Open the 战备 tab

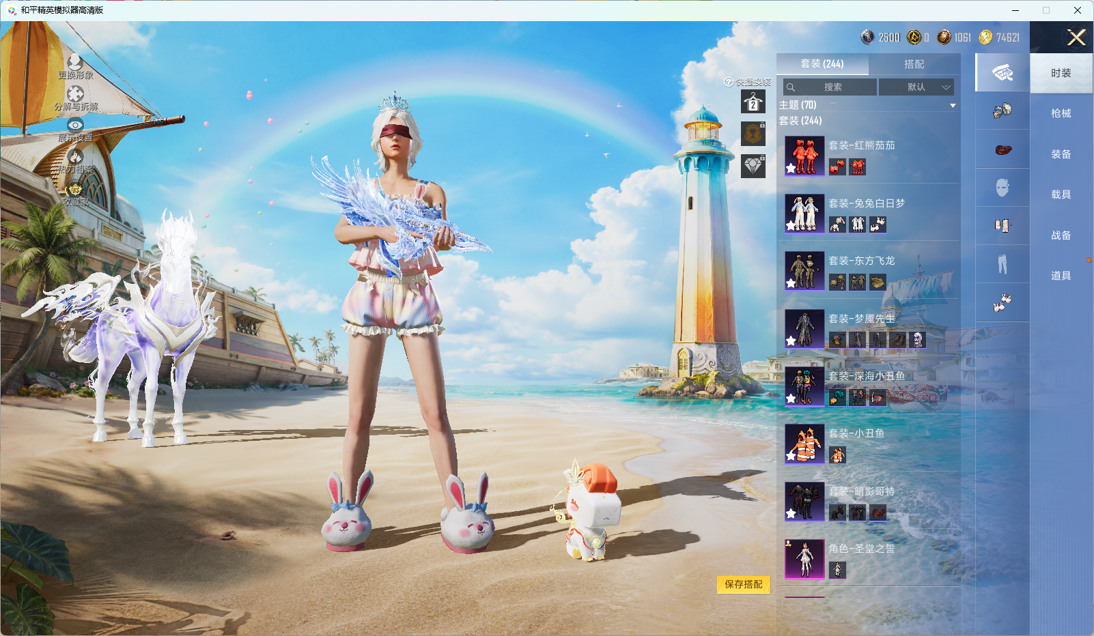pos(1061,235)
